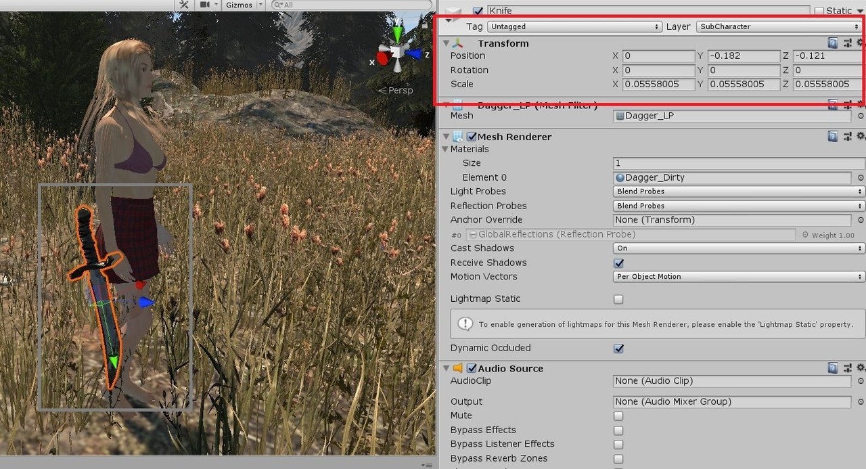
Task: Disable the Mesh Renderer component checkbox
Action: [472, 137]
